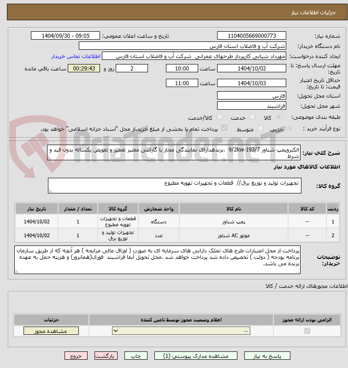The width and height of the screenshot is (348, 368).
Task: Click the نام کالا column header
Action: [x=234, y=209]
